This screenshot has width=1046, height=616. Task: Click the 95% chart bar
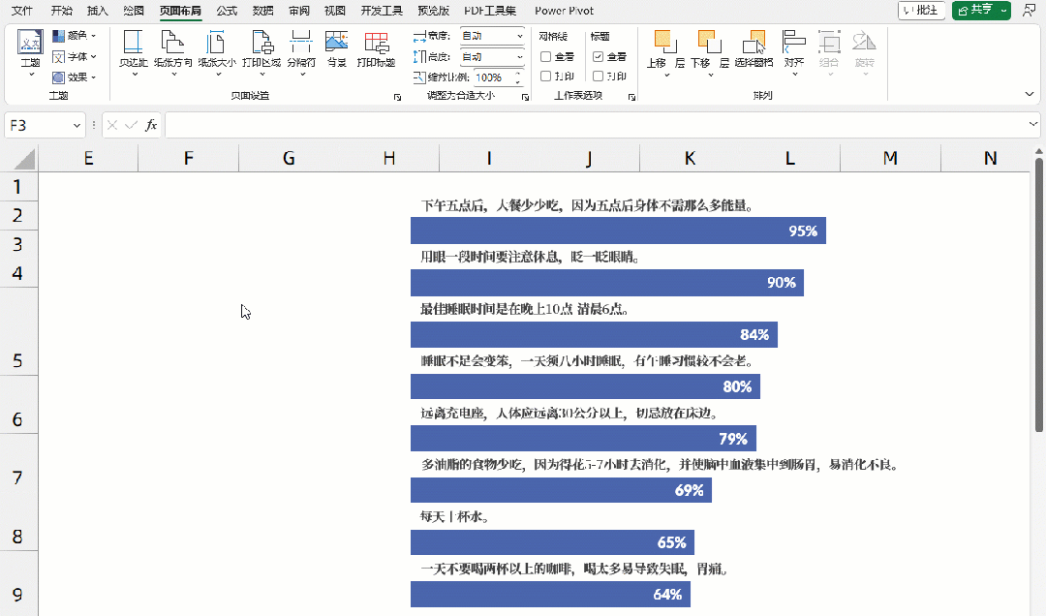point(618,231)
